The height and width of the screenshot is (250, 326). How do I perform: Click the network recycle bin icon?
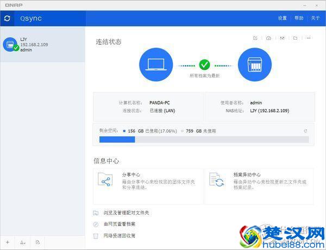coord(96,236)
